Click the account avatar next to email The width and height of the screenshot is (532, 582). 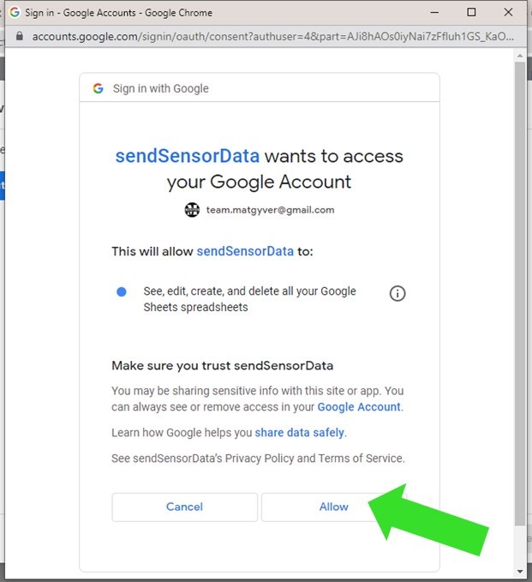(192, 209)
